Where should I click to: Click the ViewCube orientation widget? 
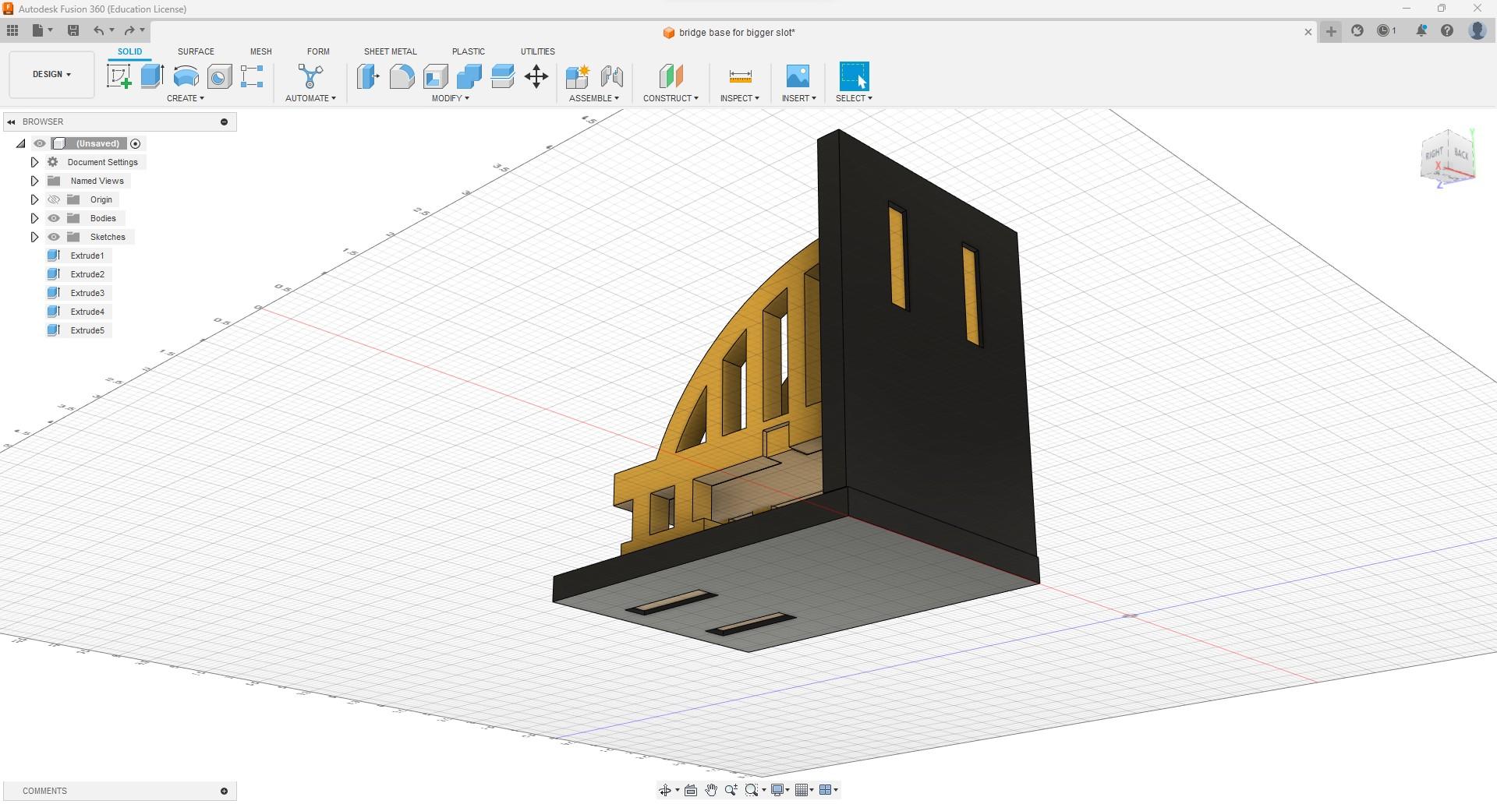coord(1449,158)
